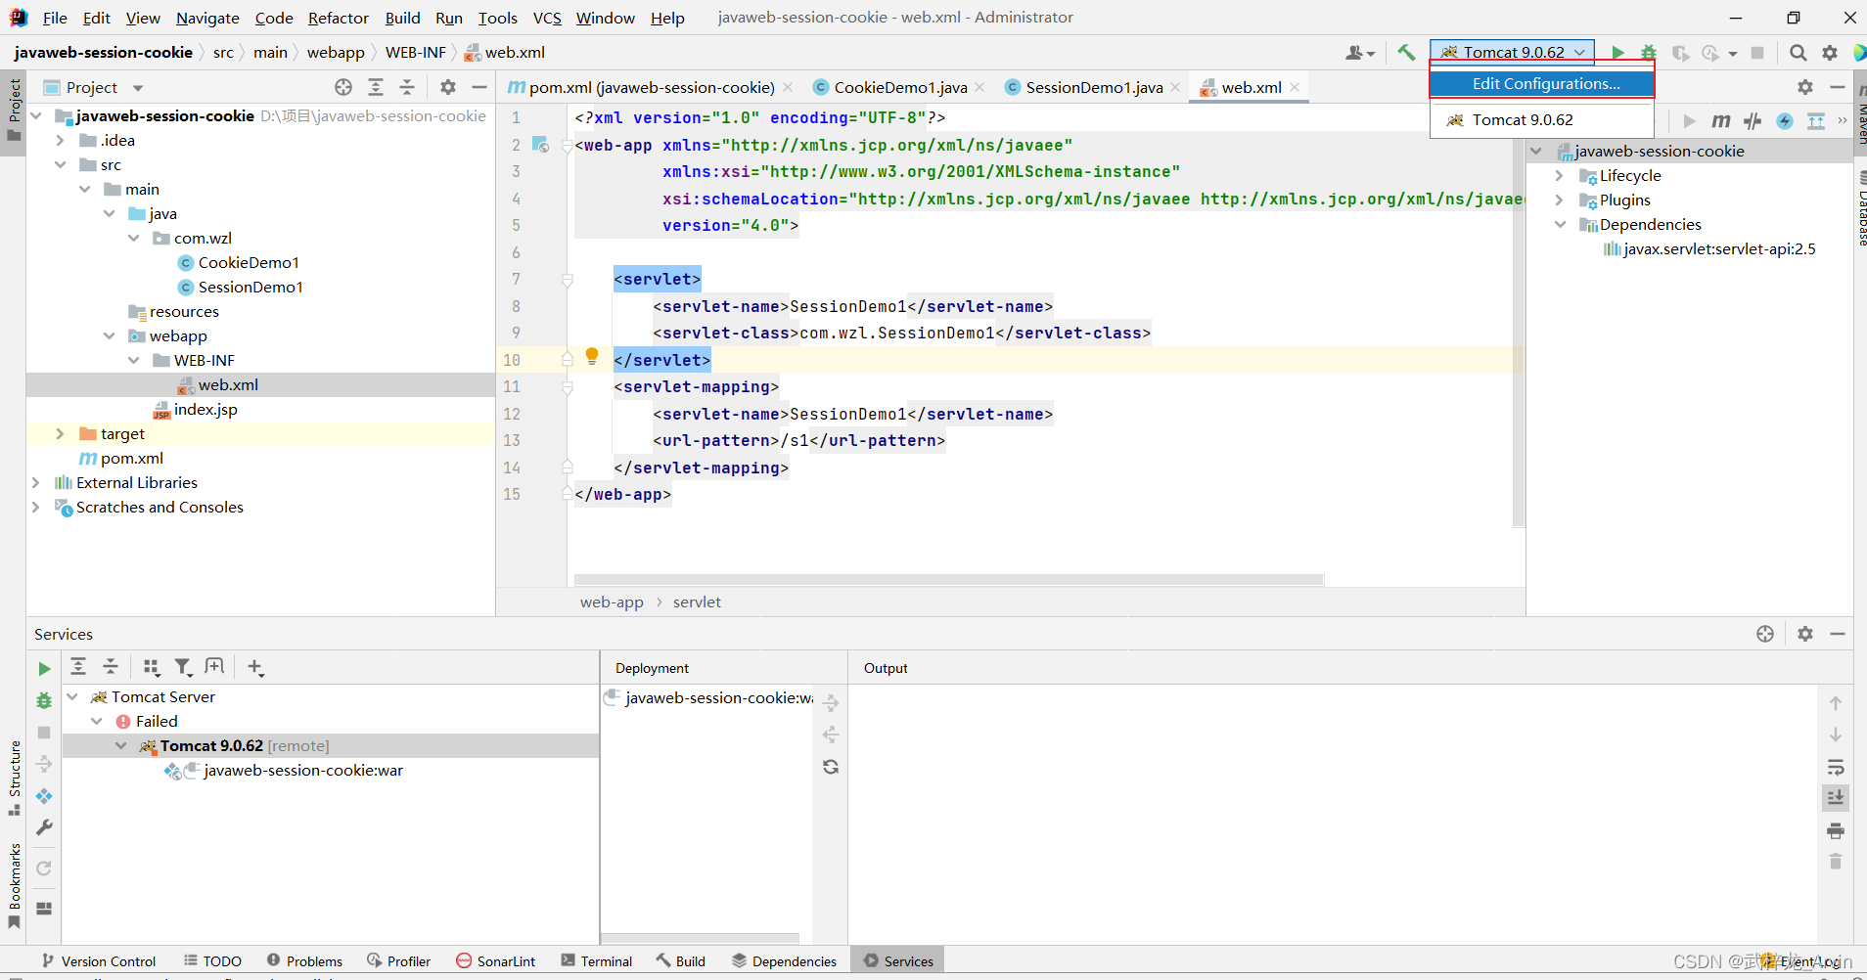Collapse the src folder in project tree
Image resolution: width=1867 pixels, height=980 pixels.
pos(61,164)
